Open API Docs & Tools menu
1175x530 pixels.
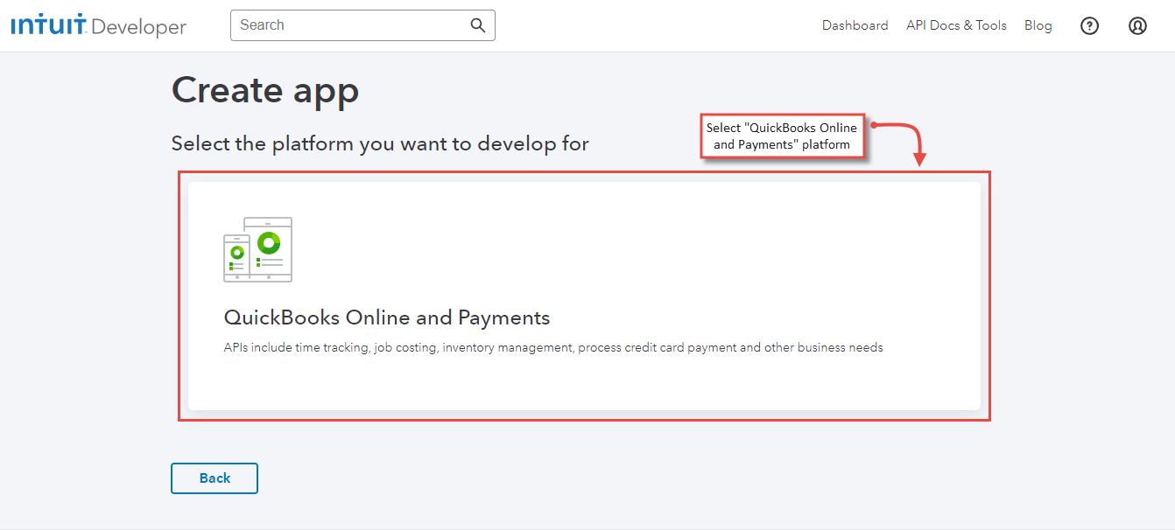tap(956, 25)
